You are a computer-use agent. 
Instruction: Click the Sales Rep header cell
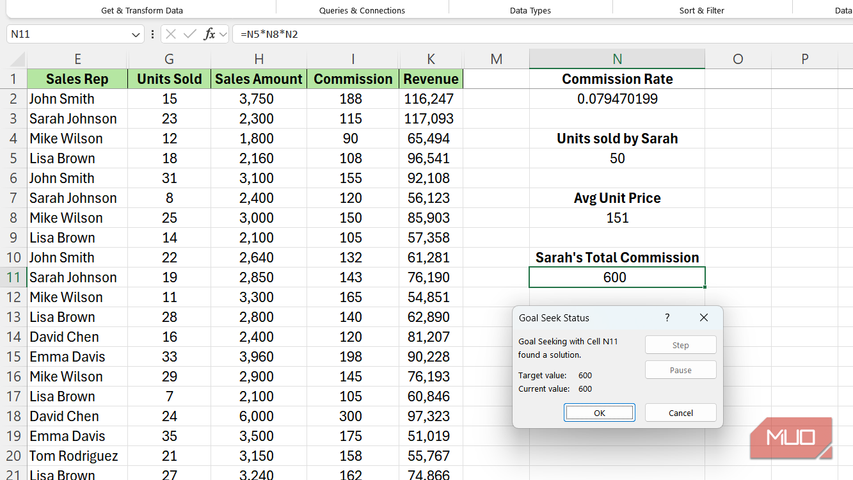coord(77,79)
